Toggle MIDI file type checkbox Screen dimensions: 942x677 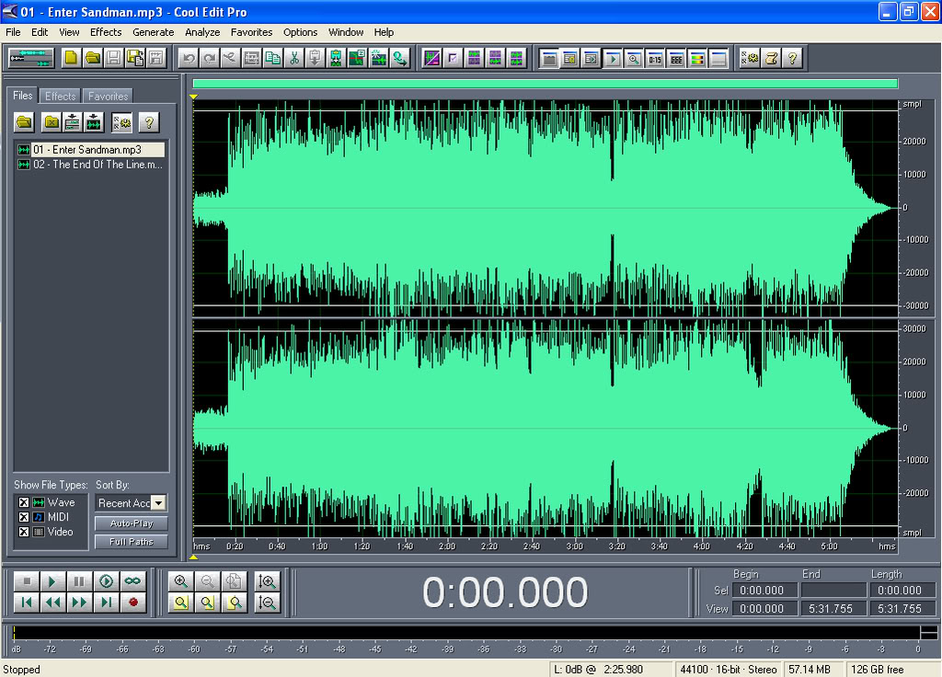[23, 517]
